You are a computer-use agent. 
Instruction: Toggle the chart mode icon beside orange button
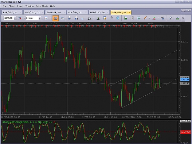click(62, 18)
